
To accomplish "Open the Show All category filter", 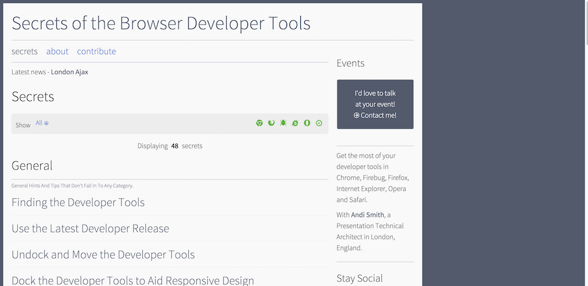I will pyautogui.click(x=42, y=123).
